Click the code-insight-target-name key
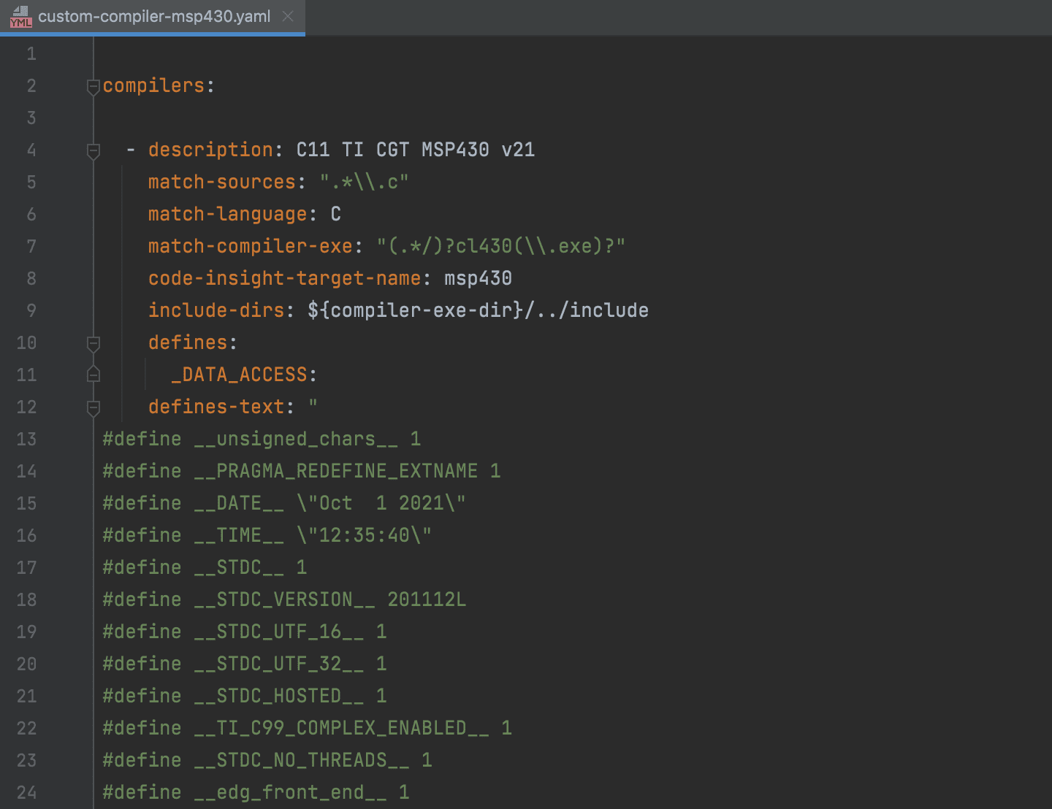The height and width of the screenshot is (809, 1052). pyautogui.click(x=285, y=278)
